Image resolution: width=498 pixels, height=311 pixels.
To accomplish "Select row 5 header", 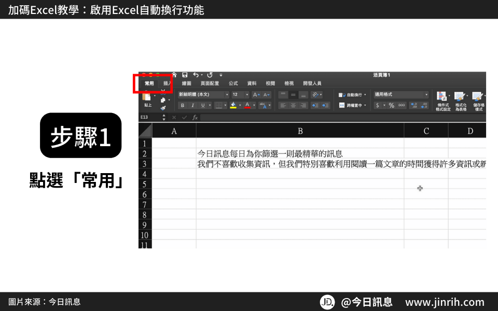I will 145,184.
